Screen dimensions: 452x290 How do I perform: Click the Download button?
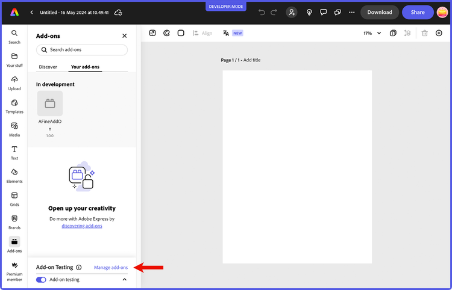[x=379, y=12]
